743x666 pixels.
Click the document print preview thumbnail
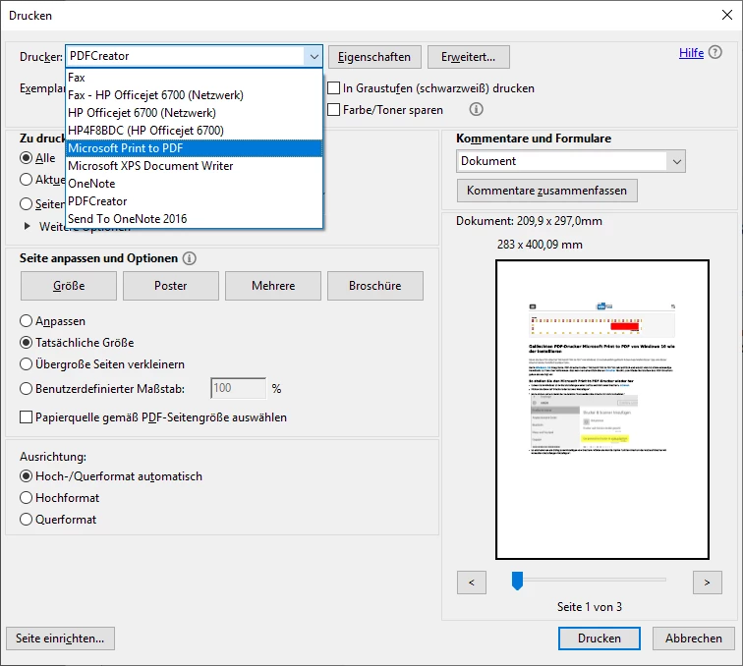601,410
